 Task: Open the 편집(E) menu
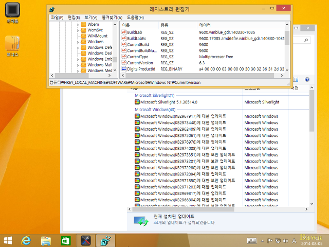pos(74,17)
